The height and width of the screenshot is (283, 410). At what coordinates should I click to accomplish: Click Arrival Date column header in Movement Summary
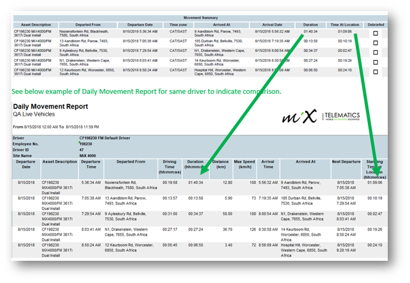[x=272, y=25]
